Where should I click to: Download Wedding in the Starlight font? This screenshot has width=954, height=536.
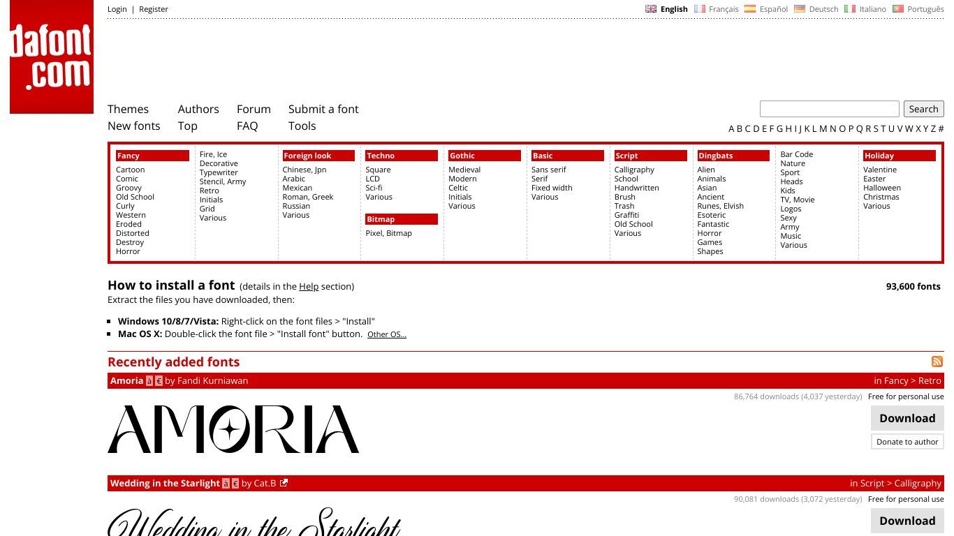[x=907, y=521]
